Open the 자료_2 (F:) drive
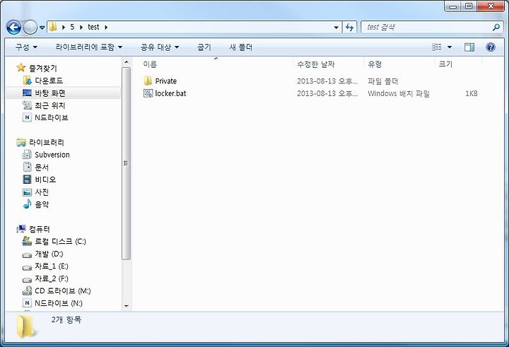This screenshot has width=509, height=347. click(x=52, y=278)
